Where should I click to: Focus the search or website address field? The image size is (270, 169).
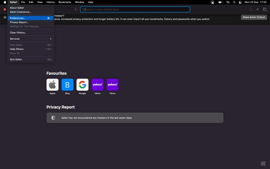point(135,10)
